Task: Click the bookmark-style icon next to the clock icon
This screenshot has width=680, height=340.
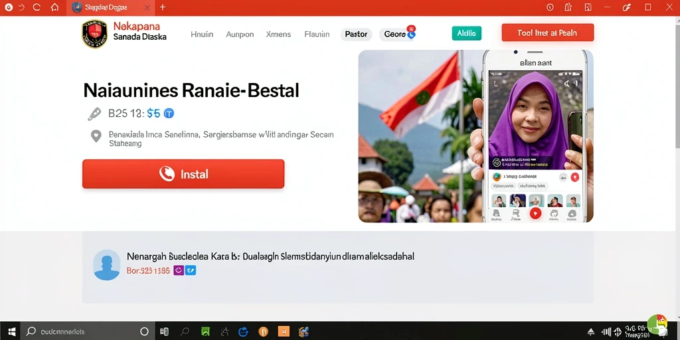Action: tap(568, 7)
